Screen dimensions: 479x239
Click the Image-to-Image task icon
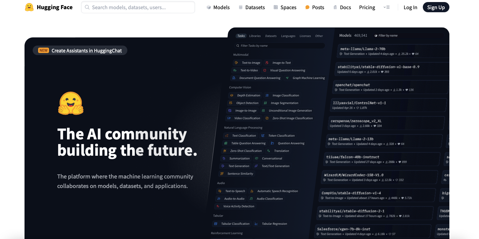(230, 110)
